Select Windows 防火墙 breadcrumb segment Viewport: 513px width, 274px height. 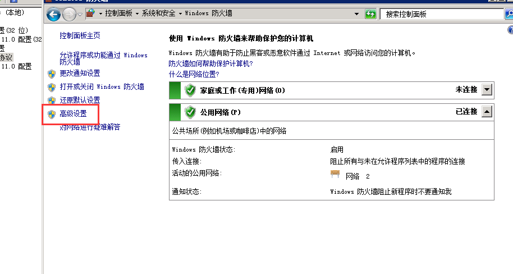208,13
